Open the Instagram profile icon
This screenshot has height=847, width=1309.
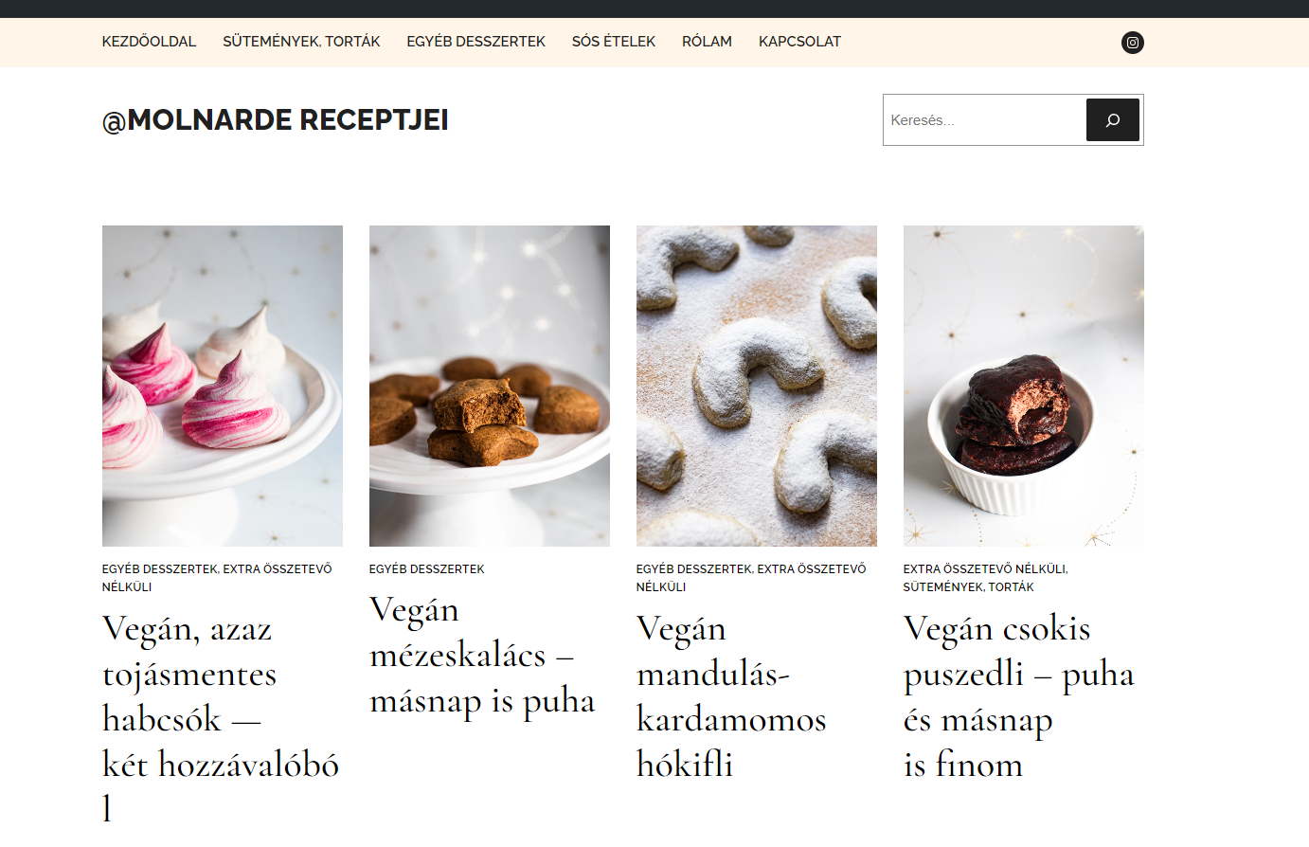point(1132,43)
